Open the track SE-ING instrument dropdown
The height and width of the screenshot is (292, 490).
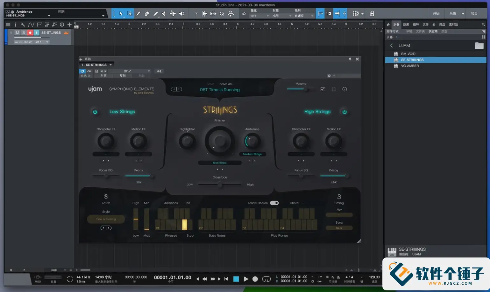pyautogui.click(x=24, y=42)
